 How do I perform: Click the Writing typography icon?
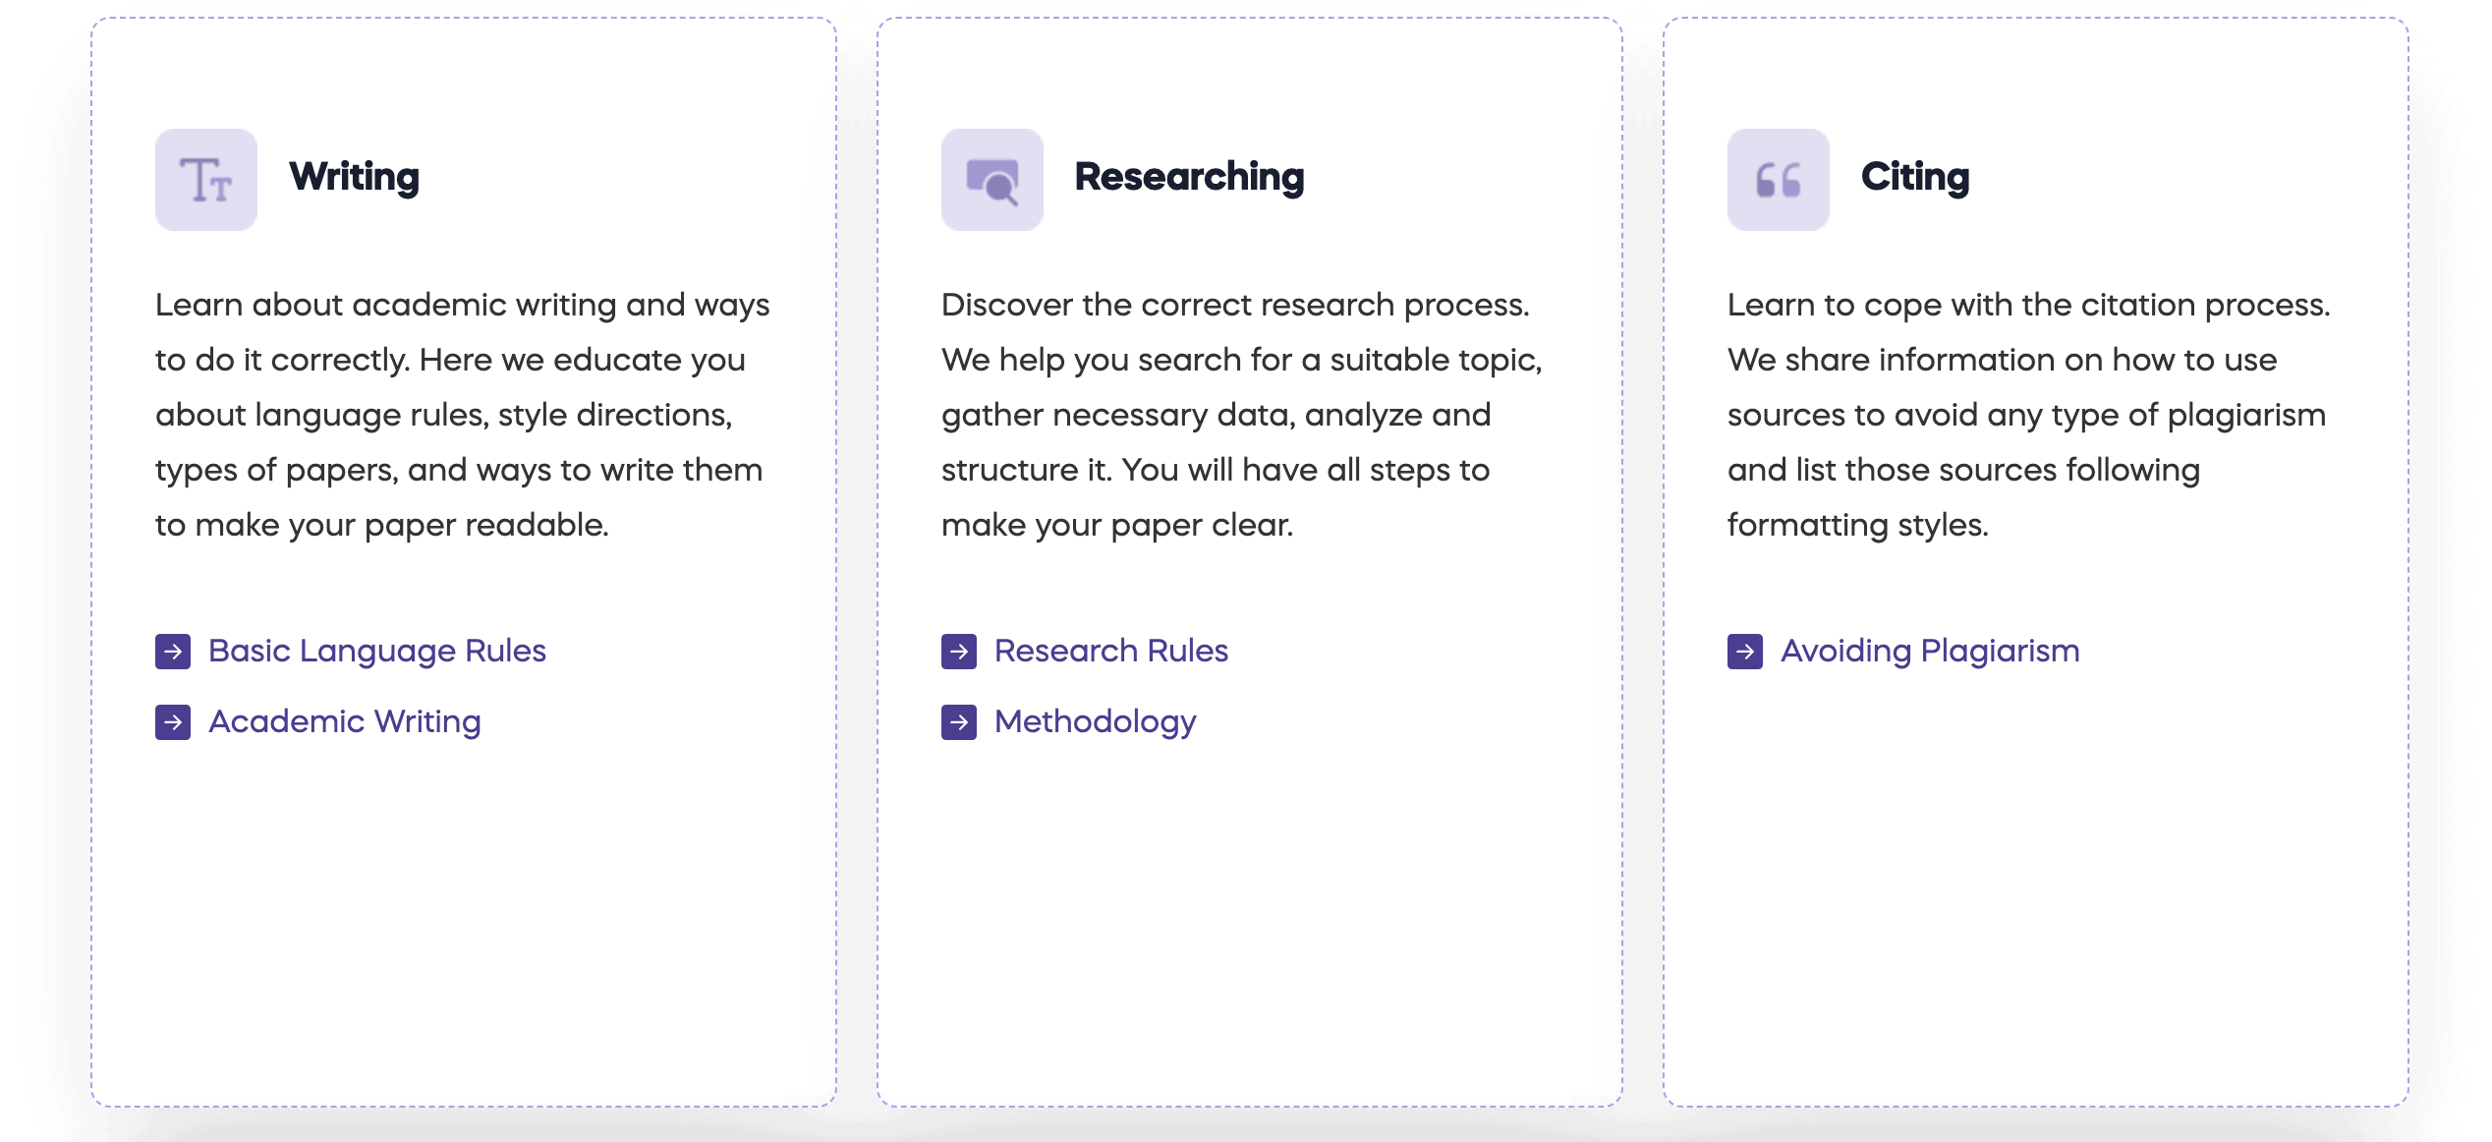(206, 180)
